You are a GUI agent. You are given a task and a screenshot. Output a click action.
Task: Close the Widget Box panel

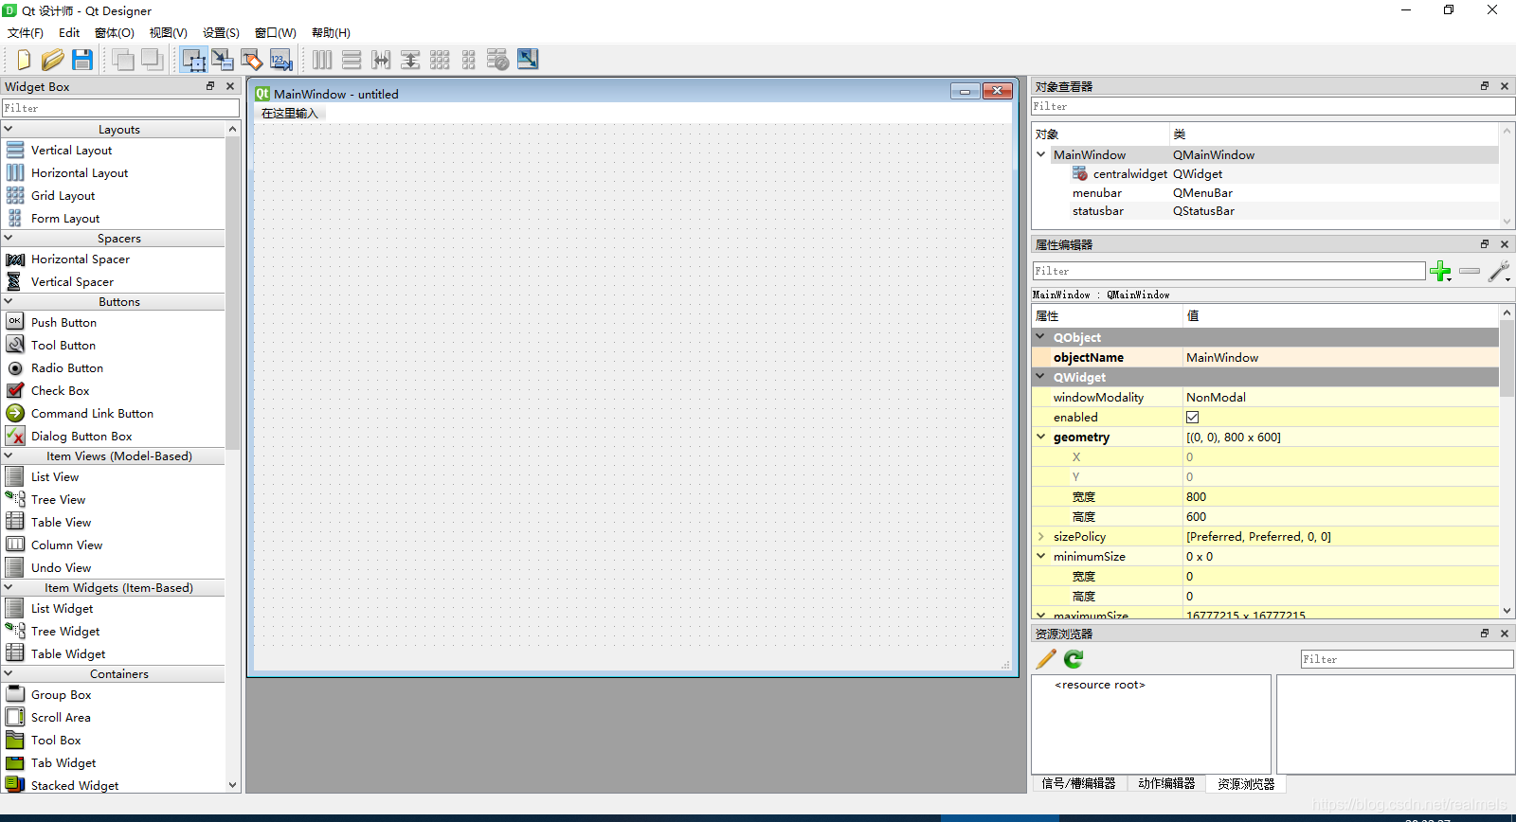click(230, 86)
